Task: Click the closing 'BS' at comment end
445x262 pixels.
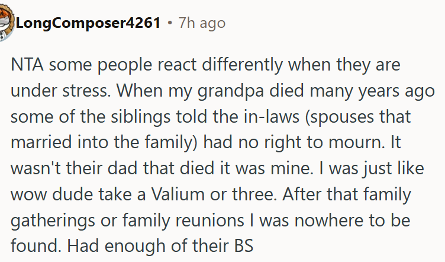Action: [243, 246]
